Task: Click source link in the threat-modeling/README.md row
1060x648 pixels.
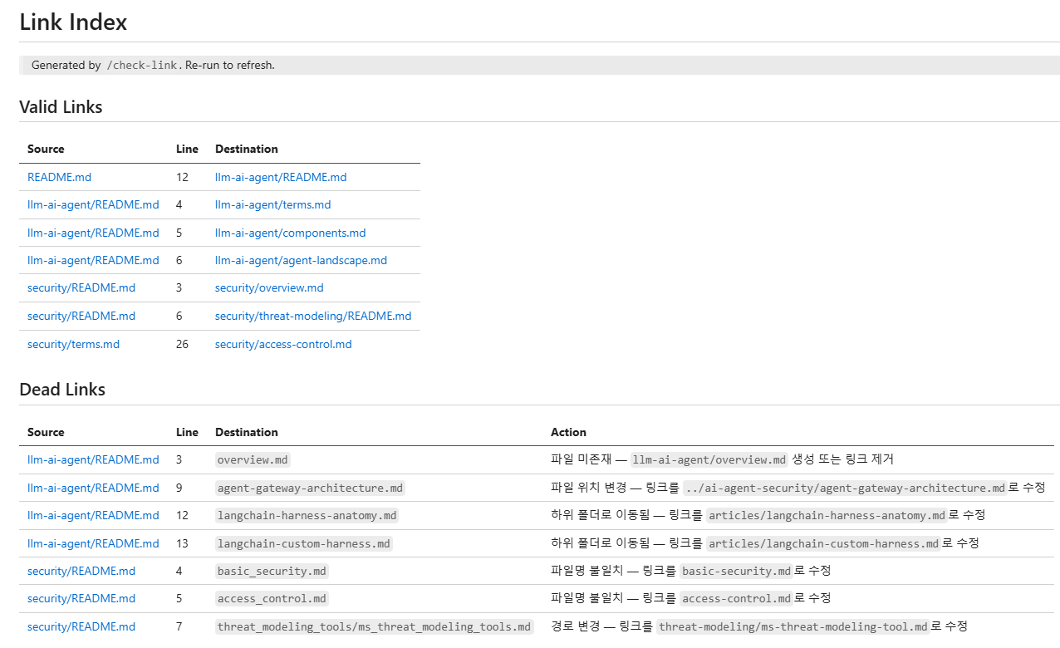Action: click(81, 316)
